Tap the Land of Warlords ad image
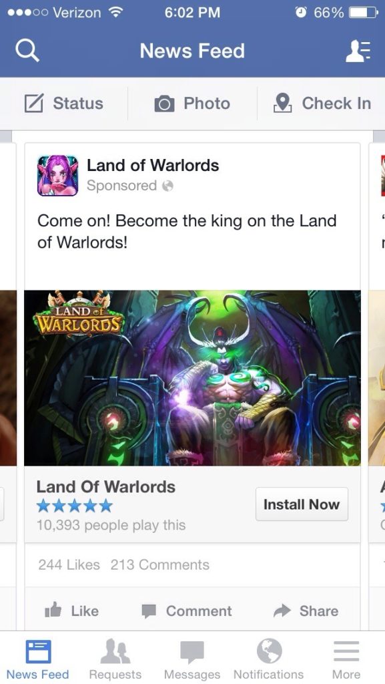Viewport: 385px width, 684px height. (192, 378)
